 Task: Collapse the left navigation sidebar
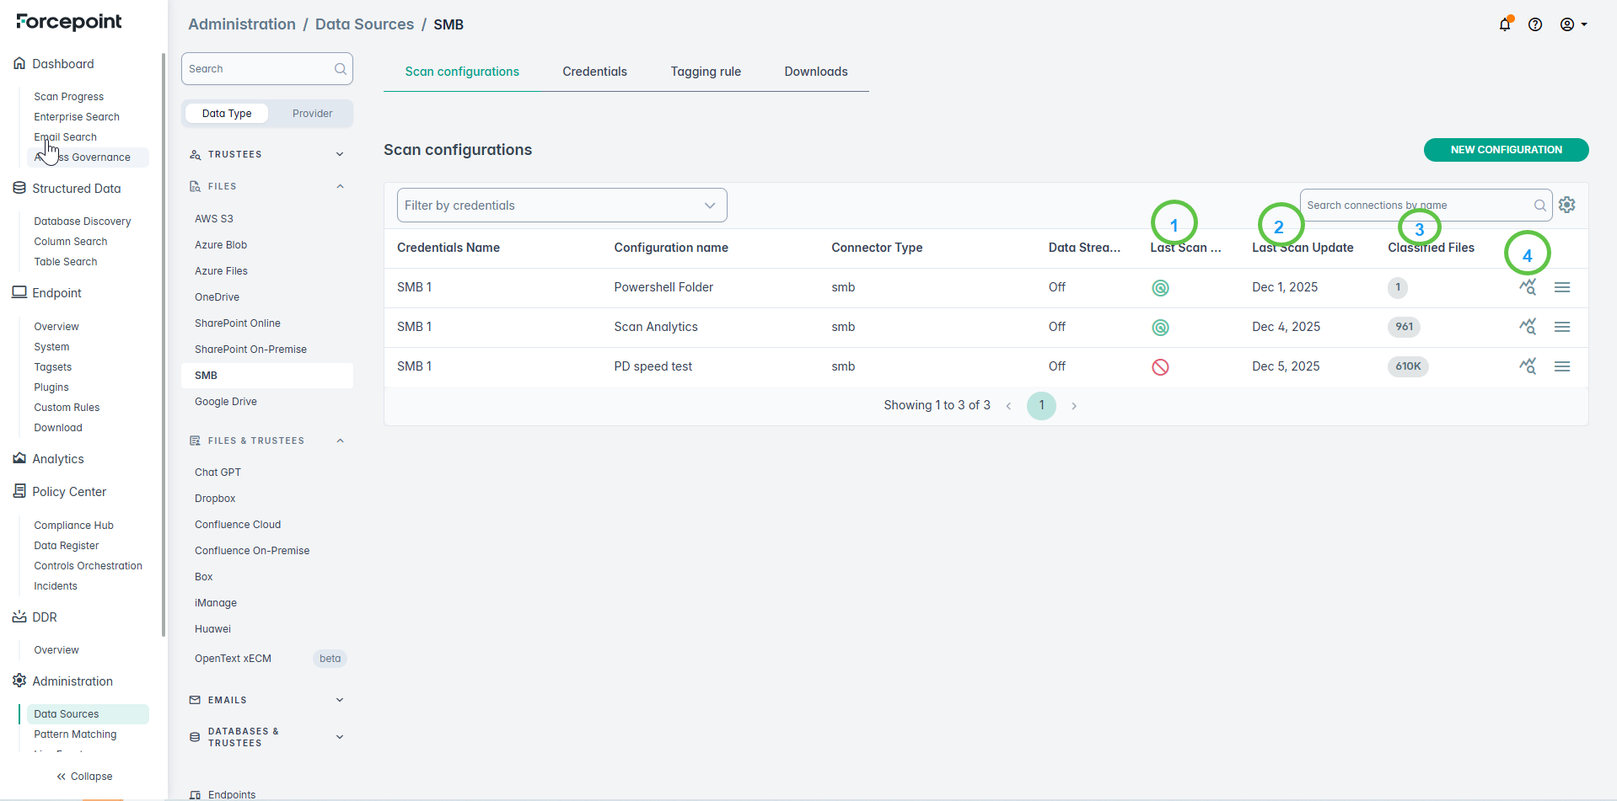click(84, 777)
